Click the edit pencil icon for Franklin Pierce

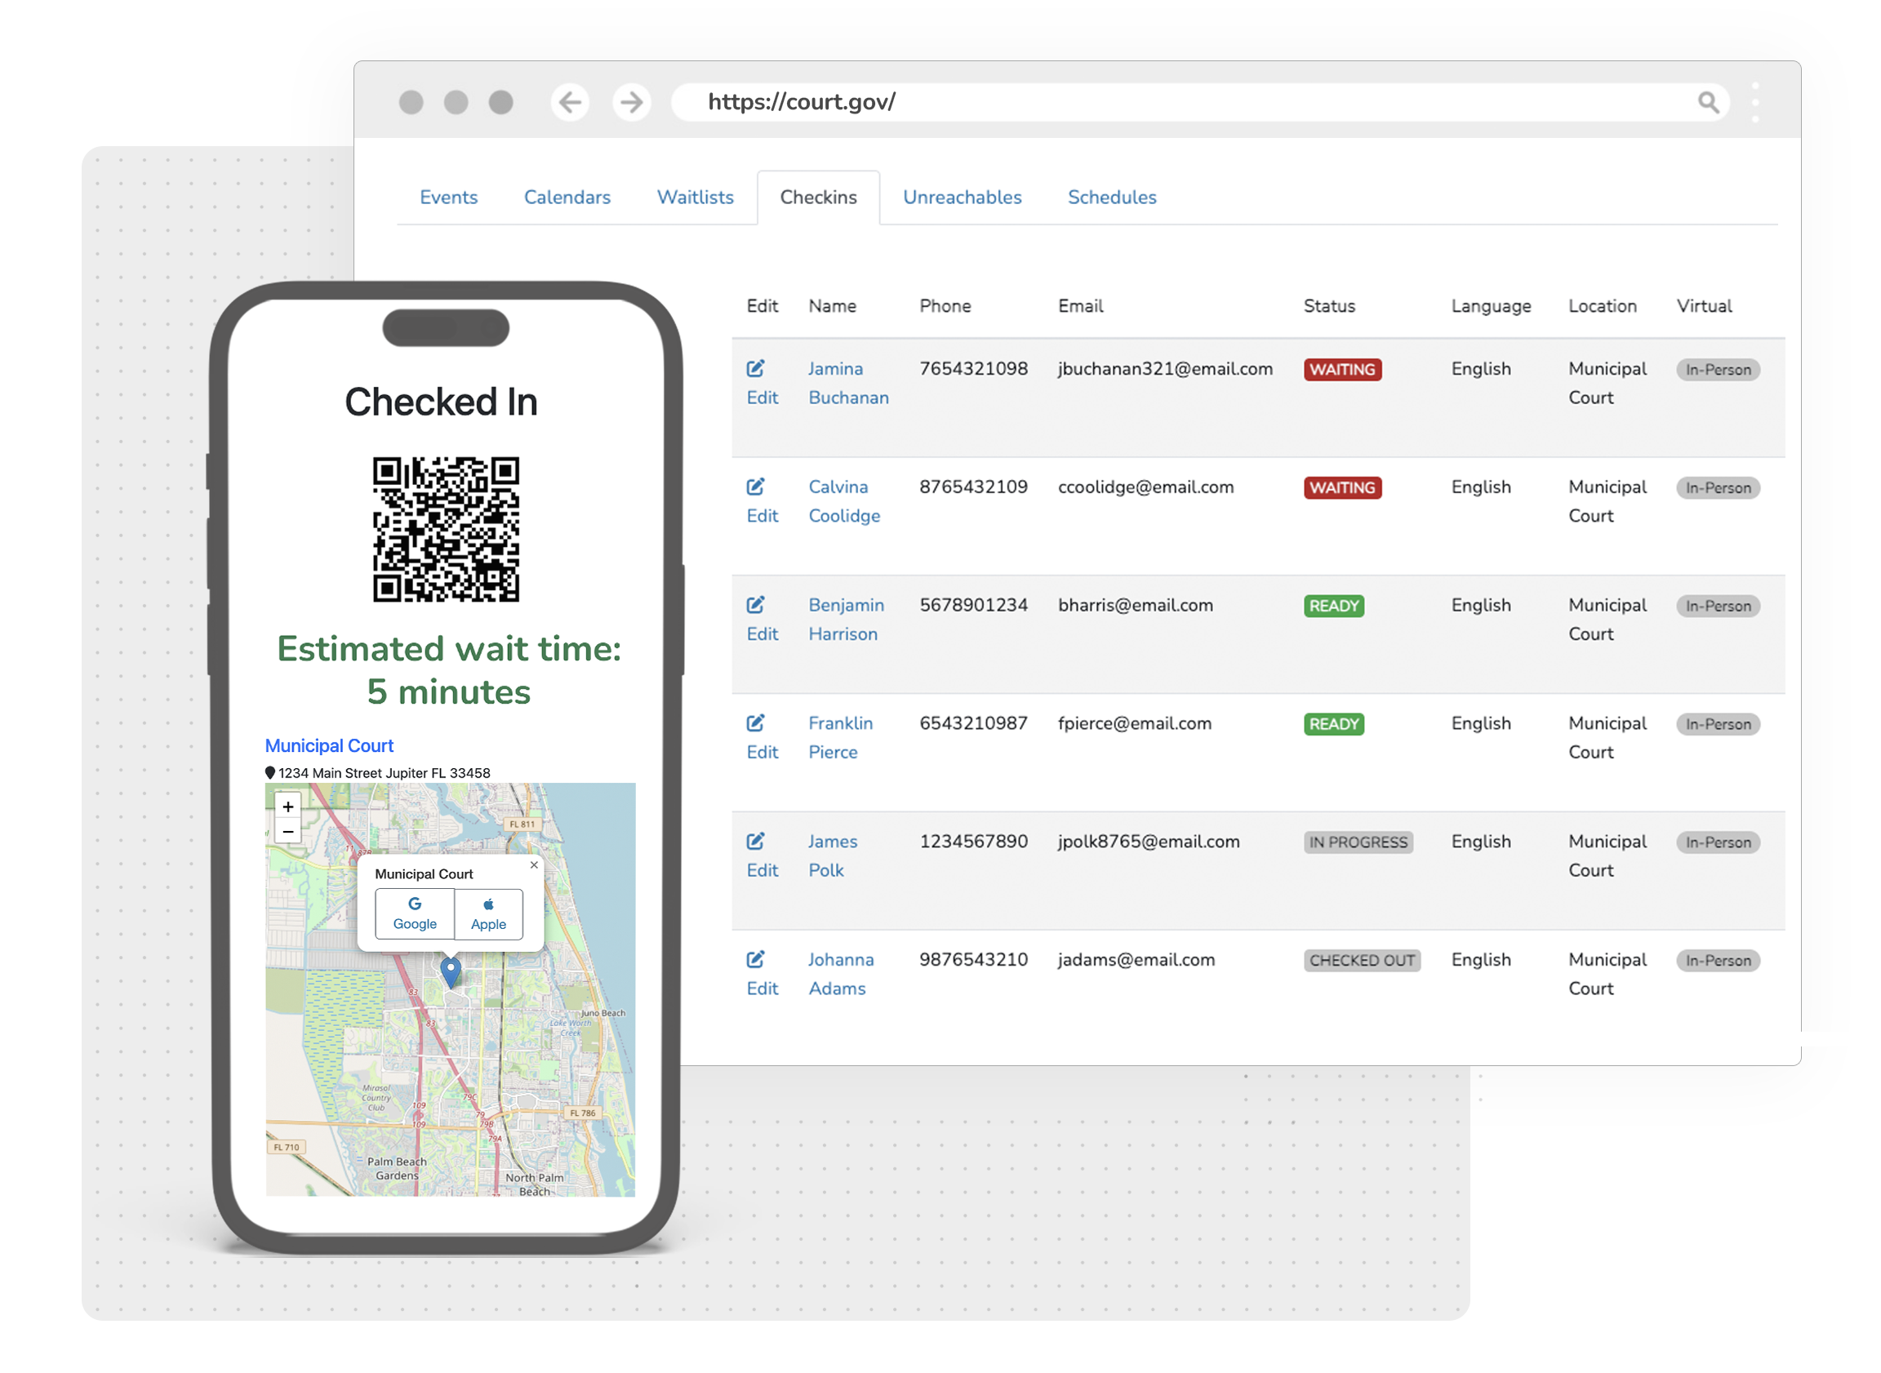(x=754, y=722)
